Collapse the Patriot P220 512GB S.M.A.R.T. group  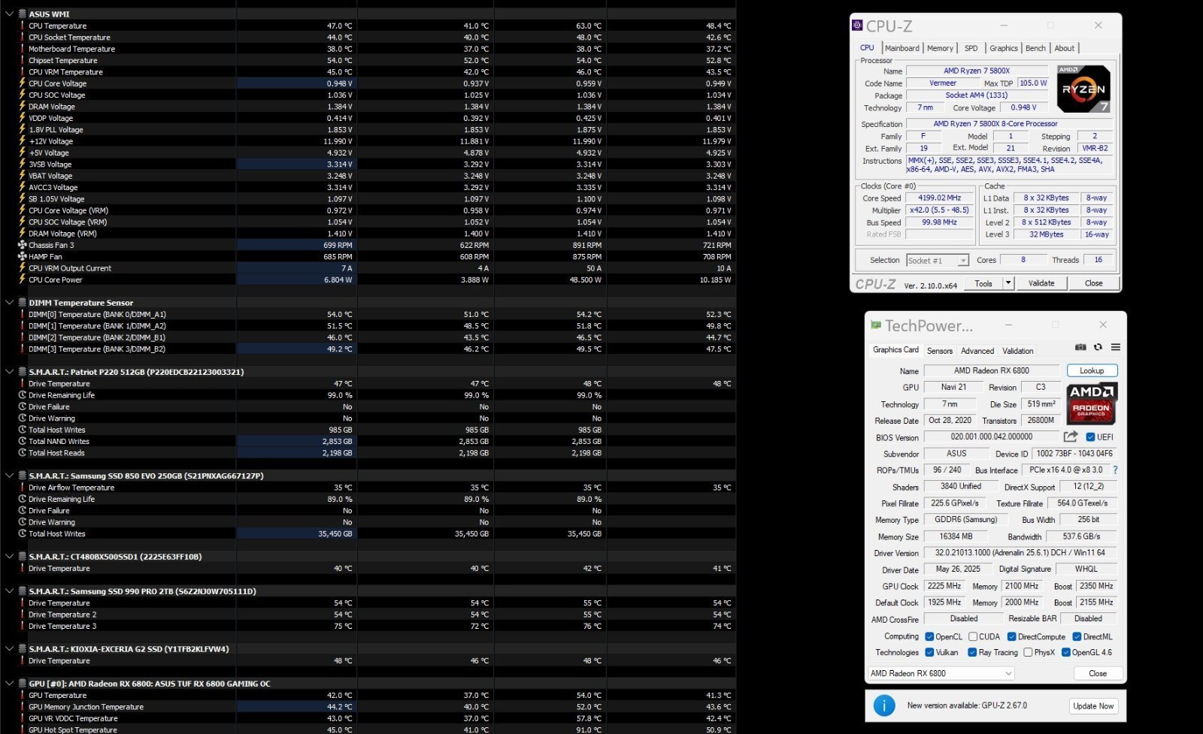pos(9,372)
